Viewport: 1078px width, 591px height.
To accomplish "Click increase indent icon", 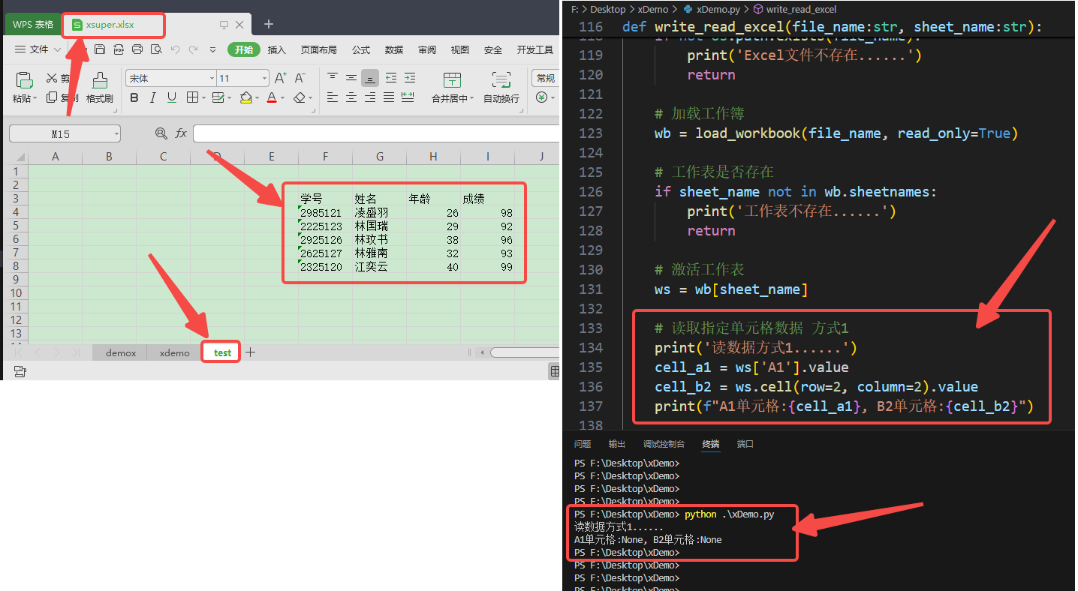I will tap(409, 78).
